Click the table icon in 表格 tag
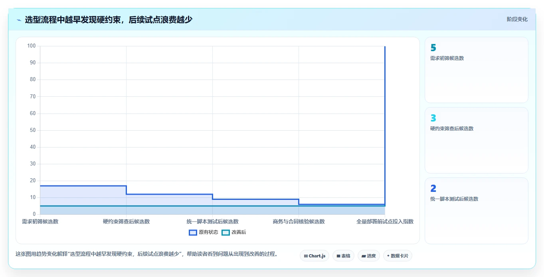This screenshot has height=277, width=544. [338, 256]
